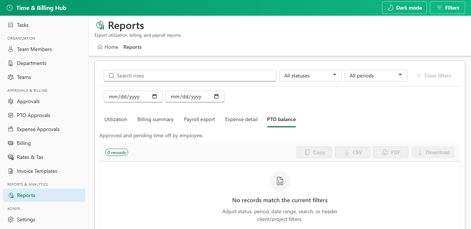Click 'Approved and pending time off by employee' text
This screenshot has width=471, height=229.
click(x=151, y=135)
